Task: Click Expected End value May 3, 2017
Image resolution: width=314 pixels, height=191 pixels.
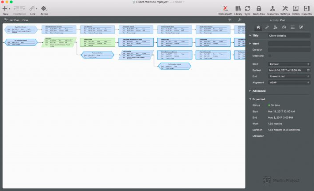Action: click(280, 118)
